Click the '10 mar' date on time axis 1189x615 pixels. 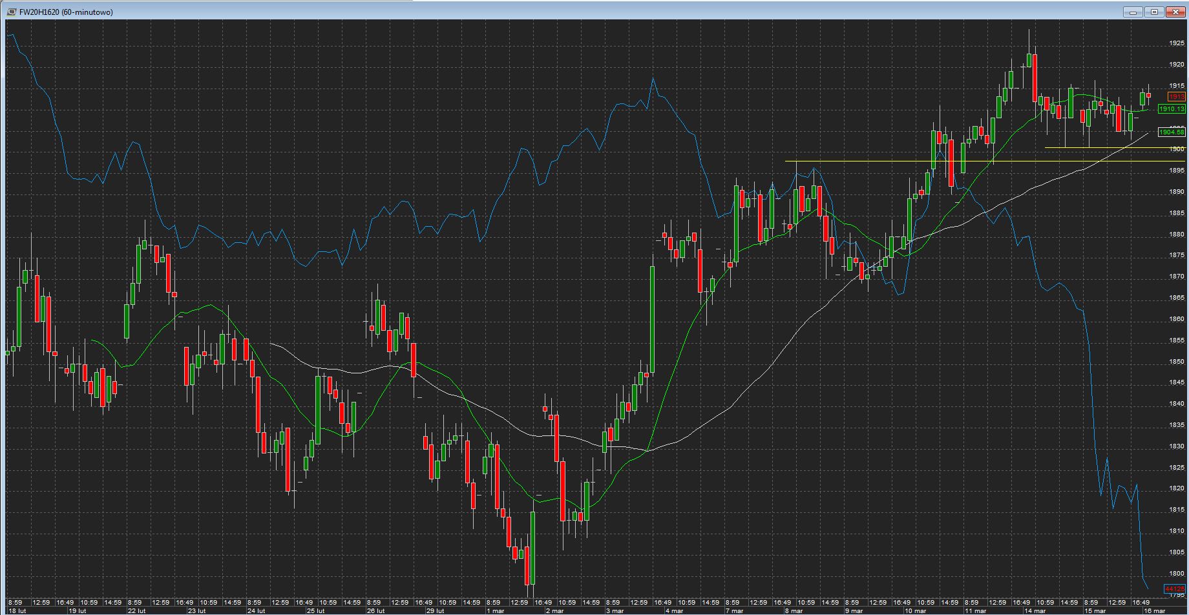pyautogui.click(x=914, y=610)
